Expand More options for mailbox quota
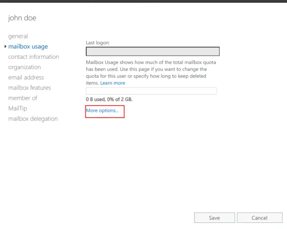The image size is (287, 229). (102, 111)
